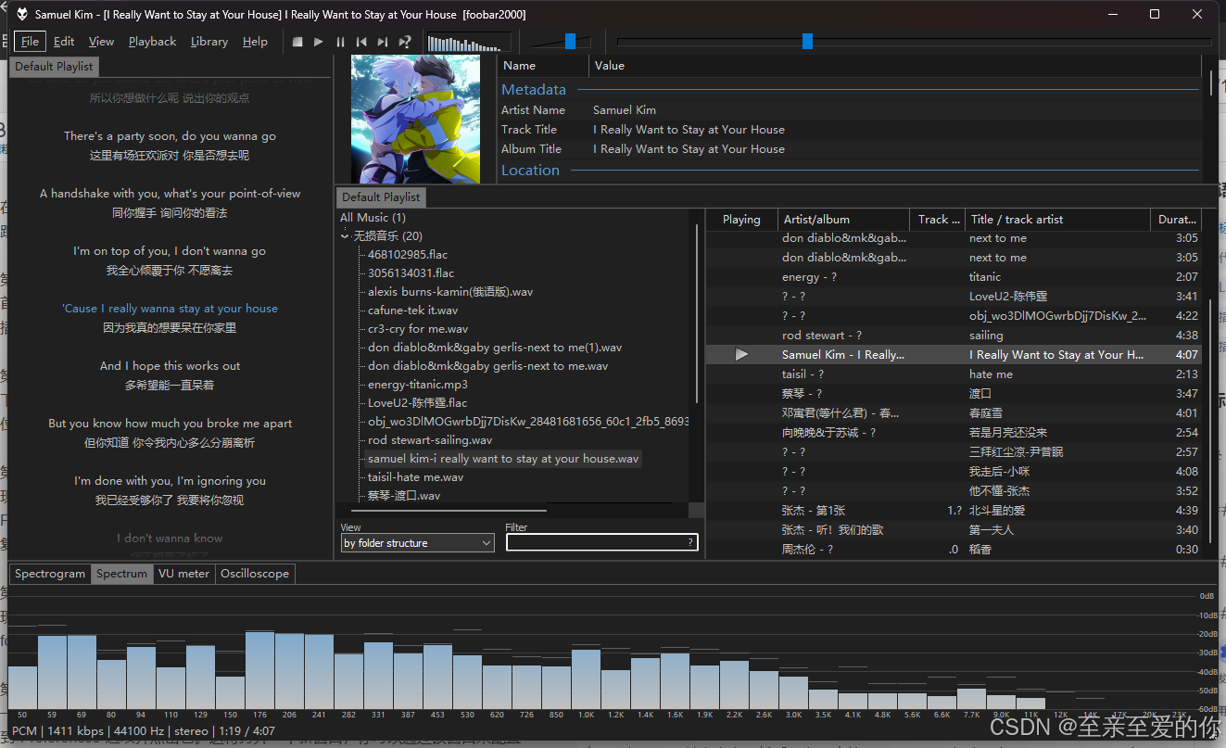The image size is (1226, 748).
Task: Open the Library menu
Action: tap(209, 41)
